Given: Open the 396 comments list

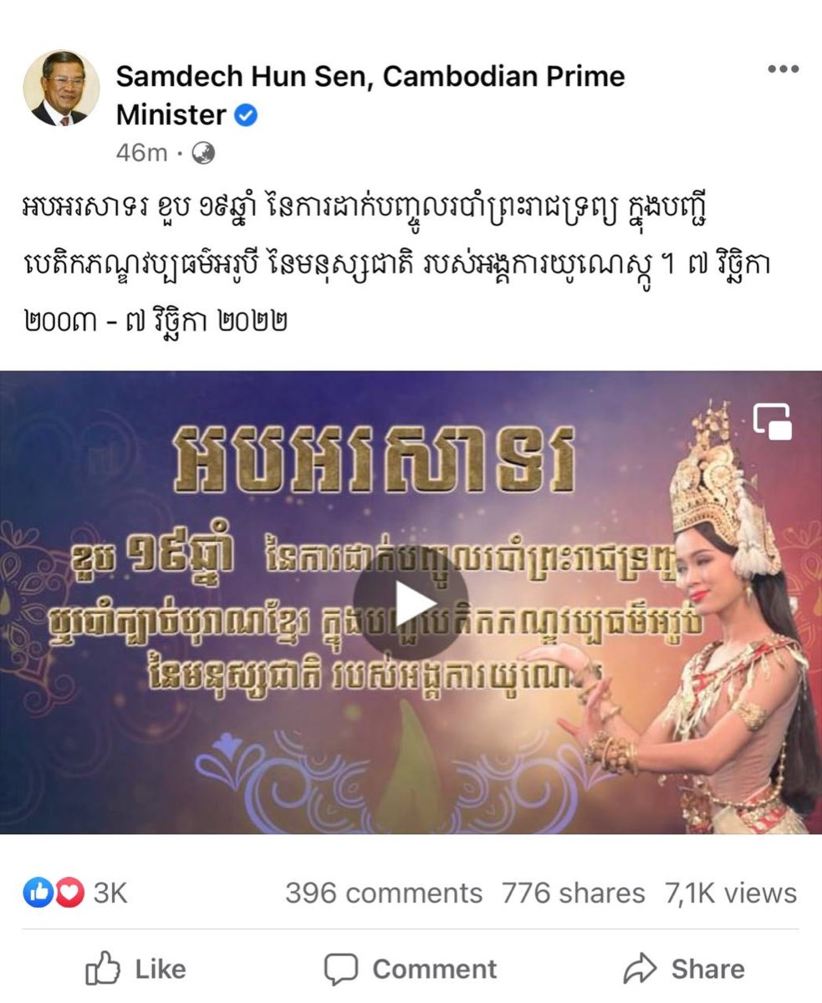Looking at the screenshot, I should point(384,894).
